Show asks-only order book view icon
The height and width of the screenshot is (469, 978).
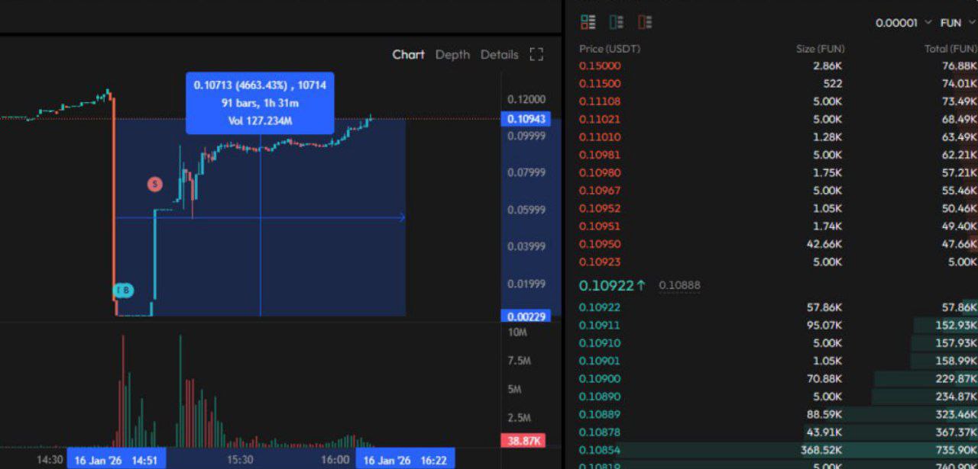(x=645, y=22)
